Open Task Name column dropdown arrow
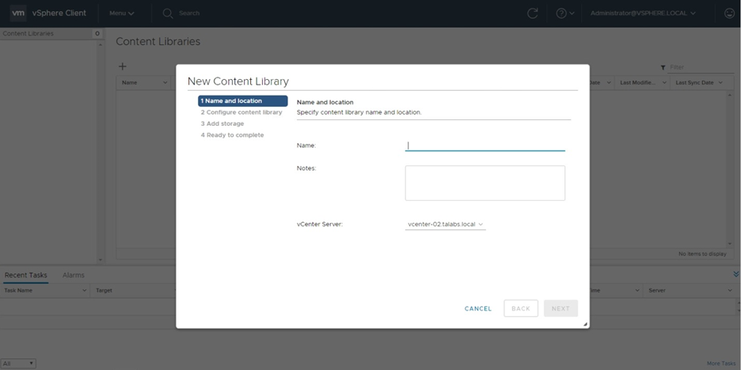741x370 pixels. point(85,290)
